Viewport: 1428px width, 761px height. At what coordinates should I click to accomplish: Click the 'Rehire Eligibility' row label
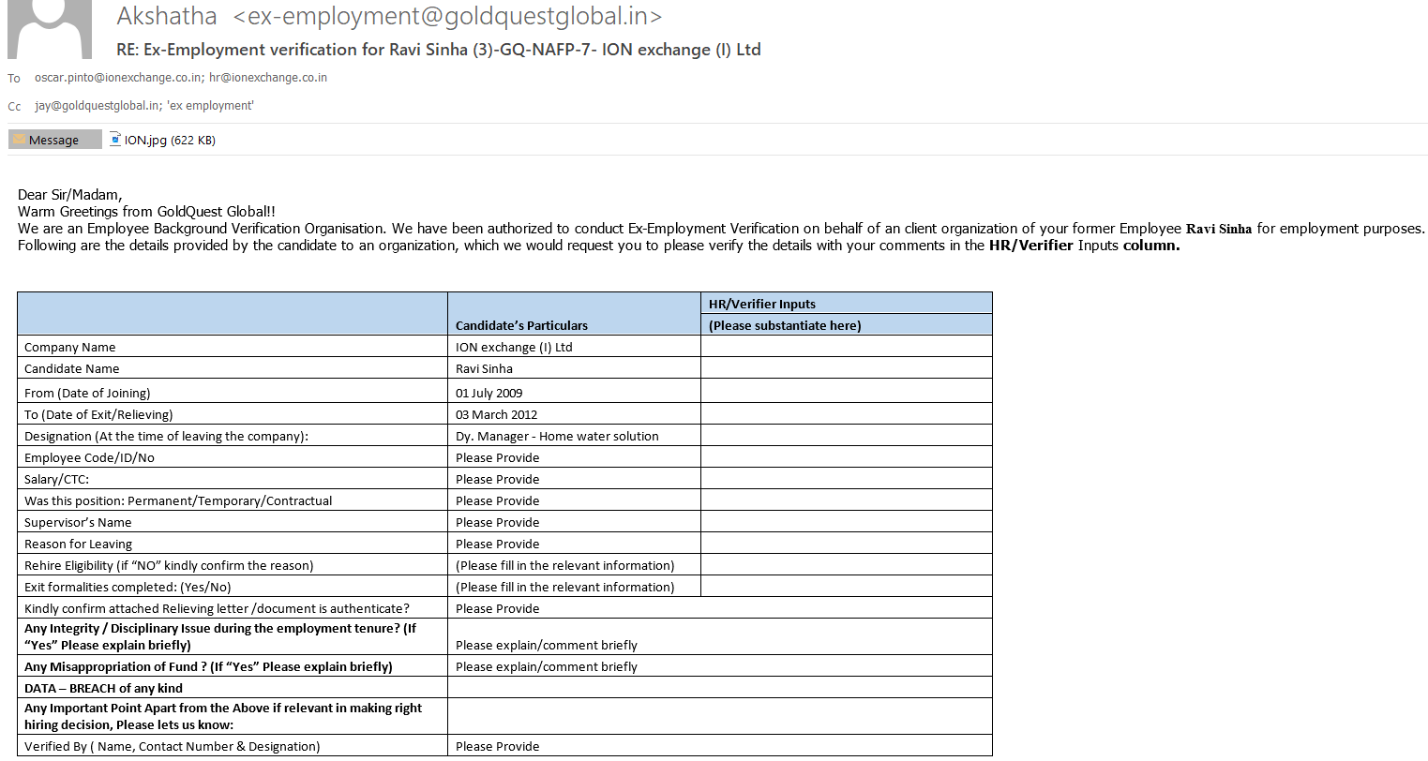tap(169, 565)
